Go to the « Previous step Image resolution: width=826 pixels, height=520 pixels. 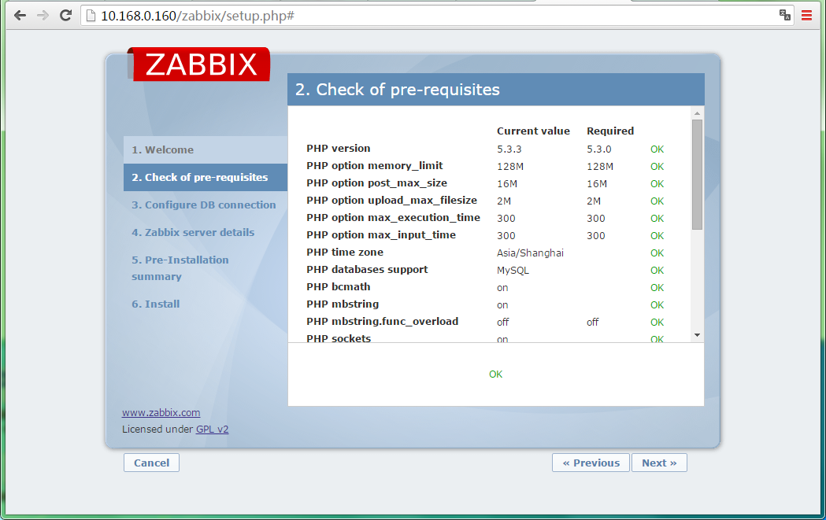coord(591,463)
